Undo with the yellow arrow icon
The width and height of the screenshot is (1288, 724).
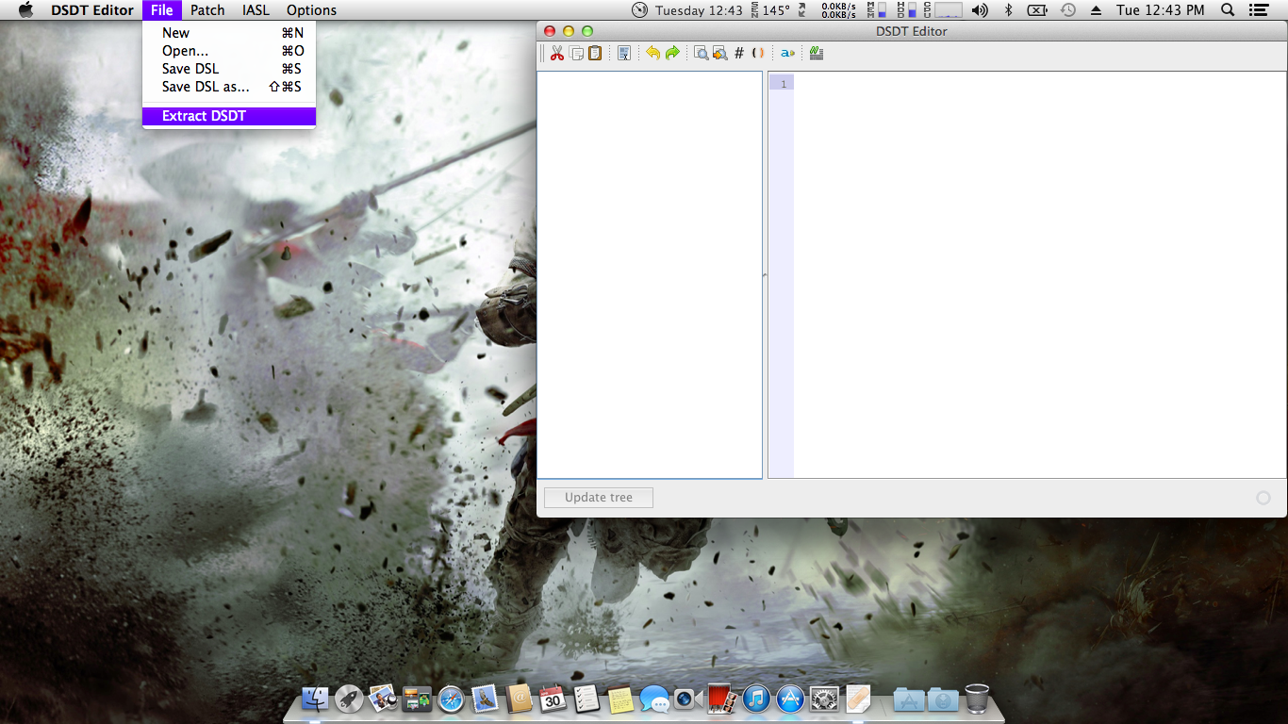click(653, 53)
